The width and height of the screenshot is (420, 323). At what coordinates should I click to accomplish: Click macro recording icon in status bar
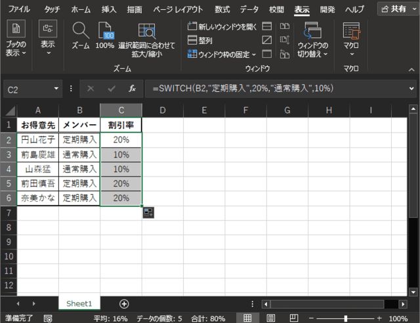pos(47,318)
